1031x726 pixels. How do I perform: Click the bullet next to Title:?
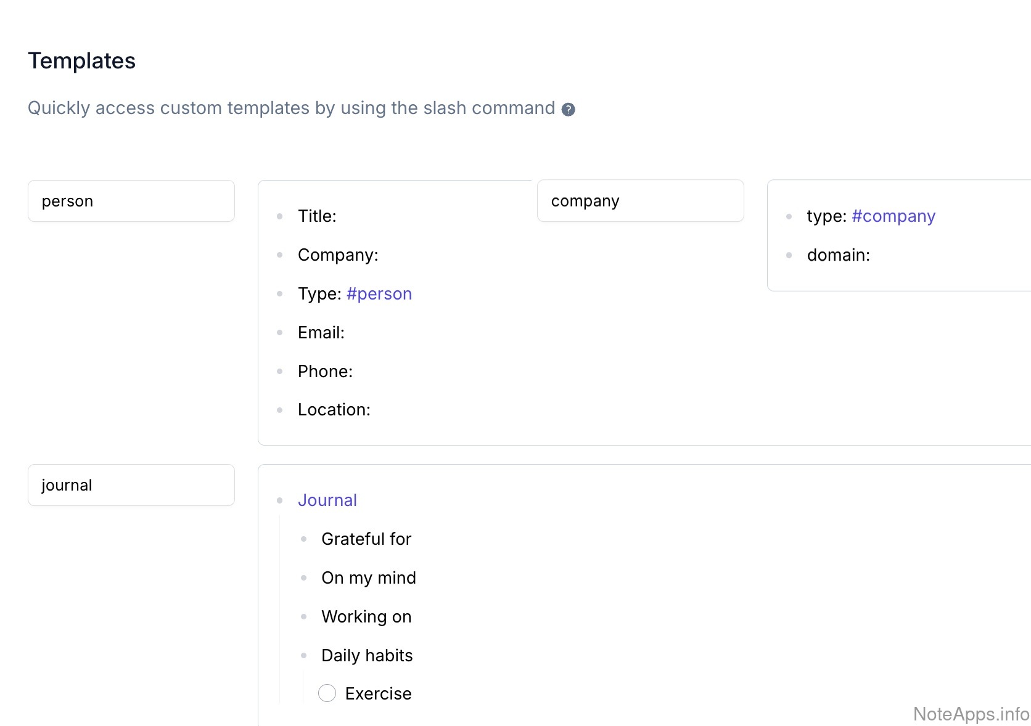tap(280, 216)
